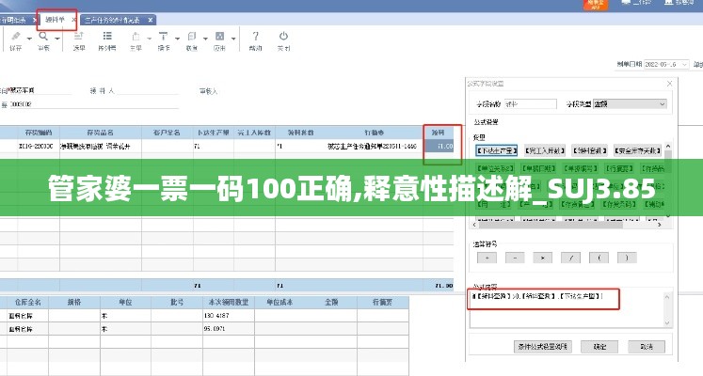Image resolution: width=703 pixels, height=376 pixels.
Task: Switch to the 领料单 tab
Action: (x=56, y=20)
